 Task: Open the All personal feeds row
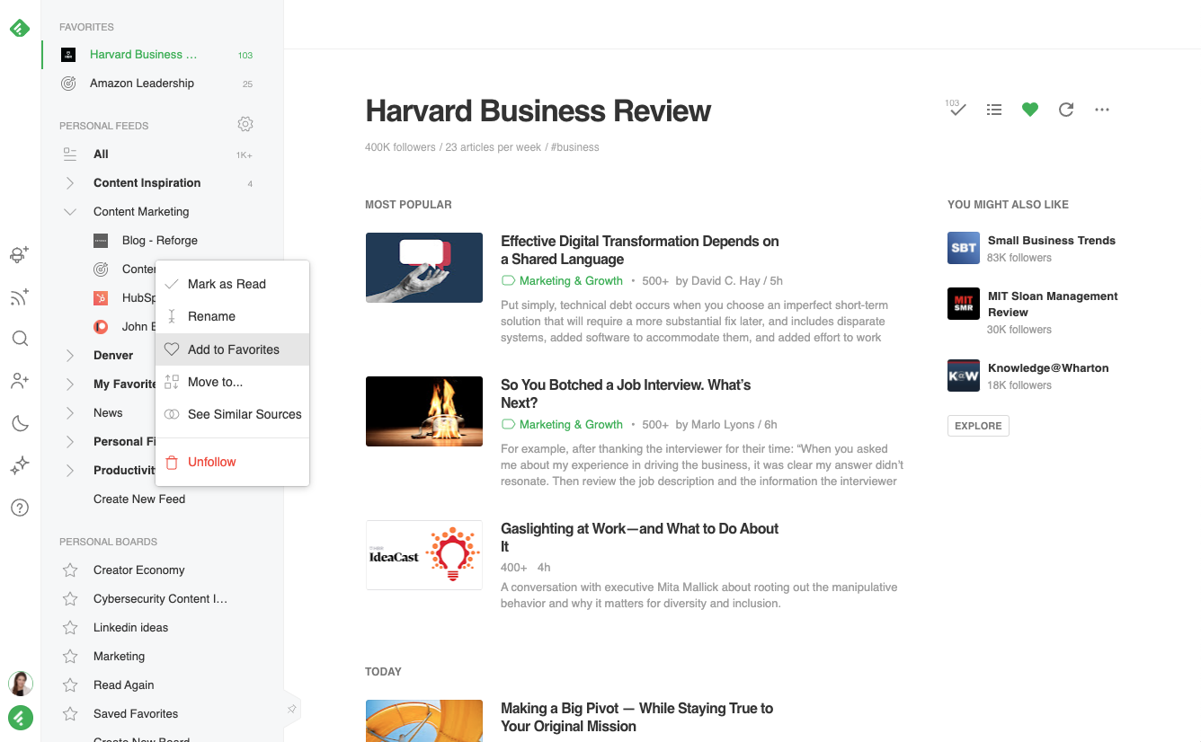162,155
